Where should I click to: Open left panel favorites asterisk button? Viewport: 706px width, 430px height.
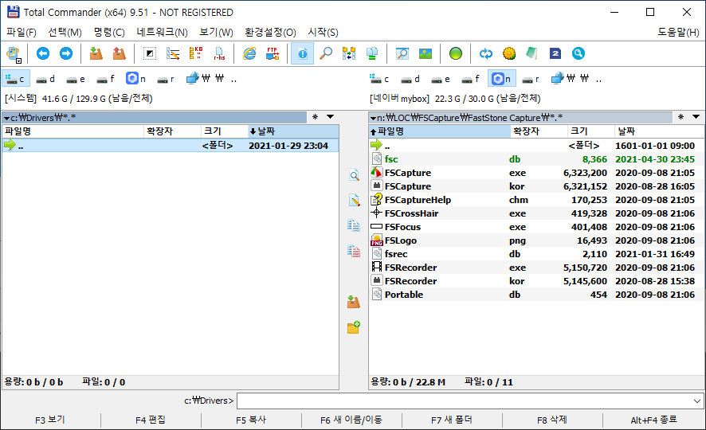tap(316, 117)
